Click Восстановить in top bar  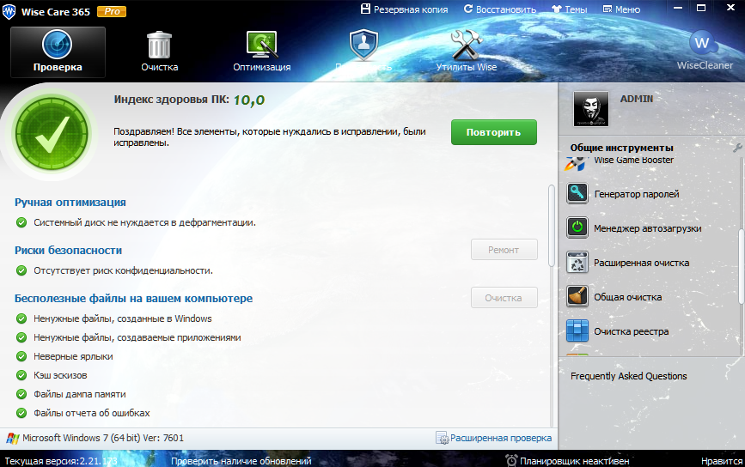[x=500, y=9]
